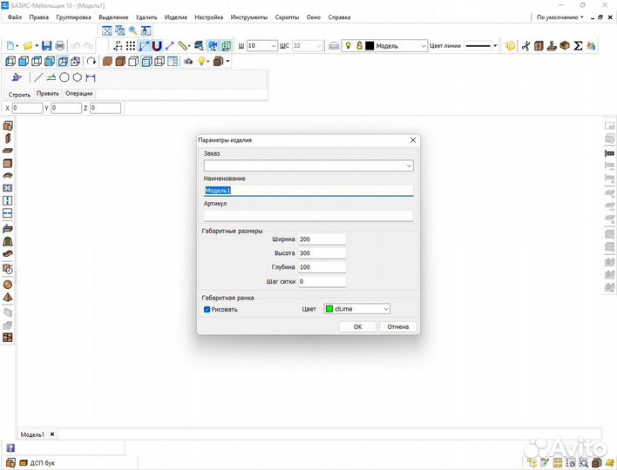Click the black layer color swatch
The width and height of the screenshot is (617, 470).
[x=370, y=45]
